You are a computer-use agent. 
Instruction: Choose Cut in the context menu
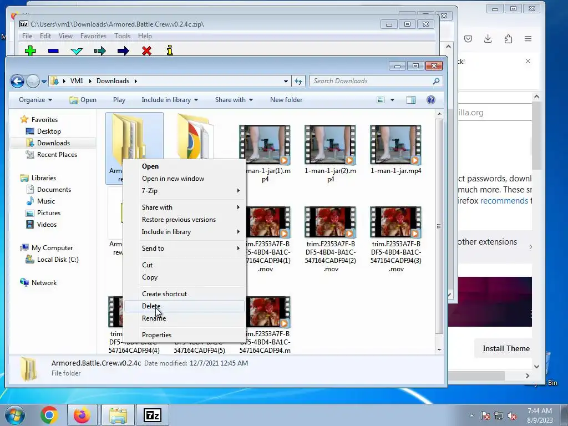pos(184,265)
